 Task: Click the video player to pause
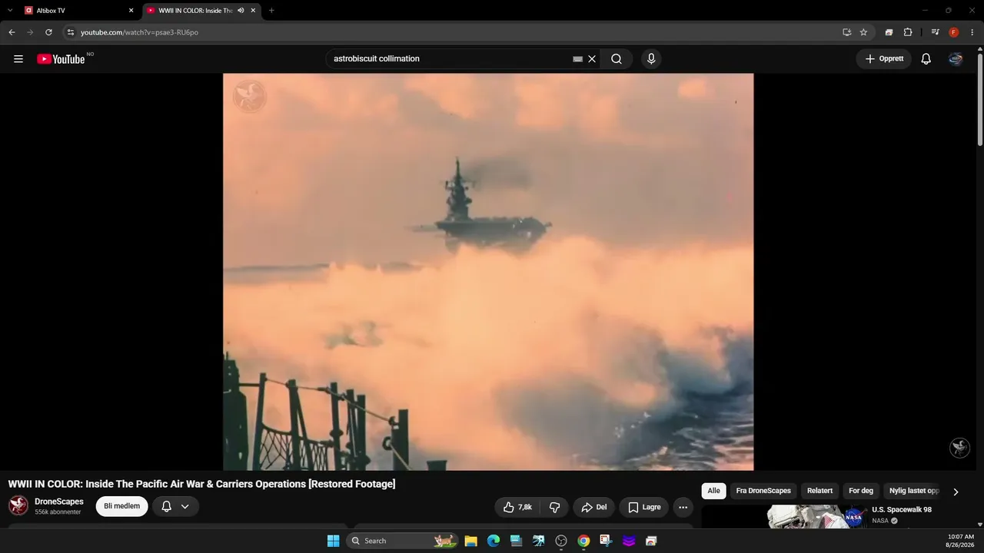488,272
